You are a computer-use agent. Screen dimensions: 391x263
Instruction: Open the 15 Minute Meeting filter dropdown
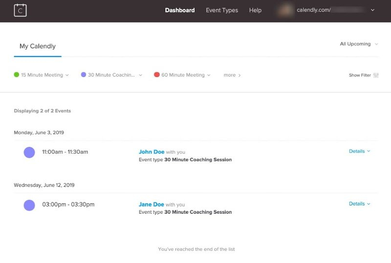(x=67, y=75)
